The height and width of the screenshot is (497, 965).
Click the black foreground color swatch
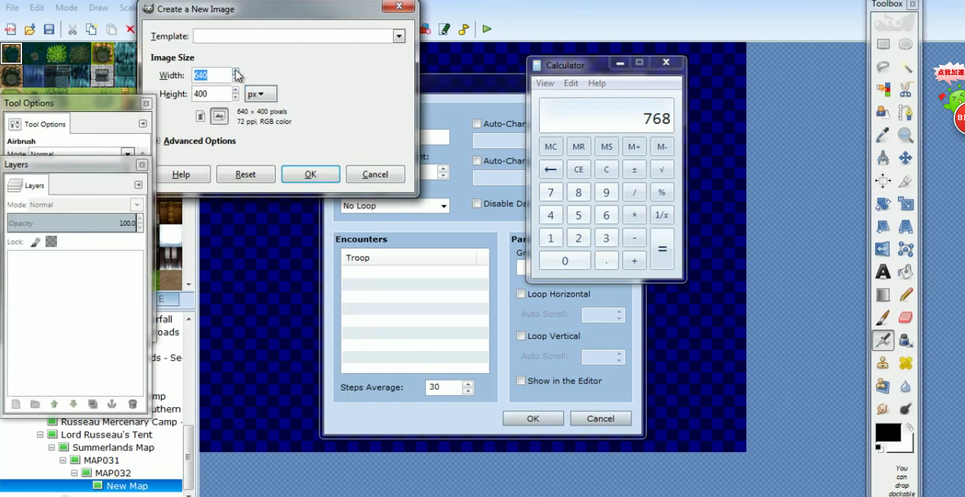click(x=888, y=432)
